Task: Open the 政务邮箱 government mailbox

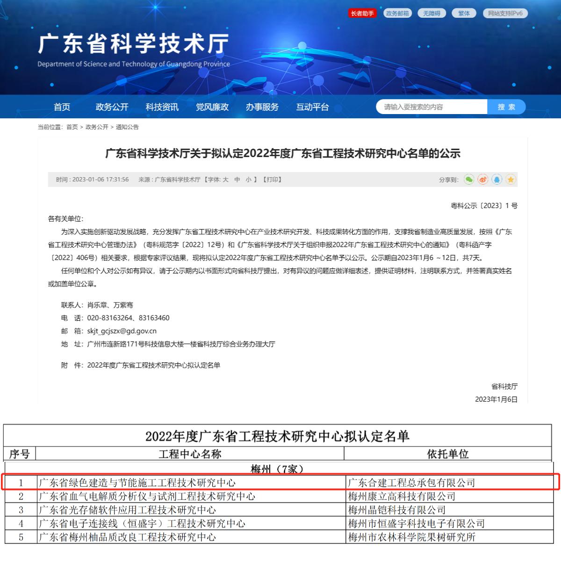Action: 397,13
